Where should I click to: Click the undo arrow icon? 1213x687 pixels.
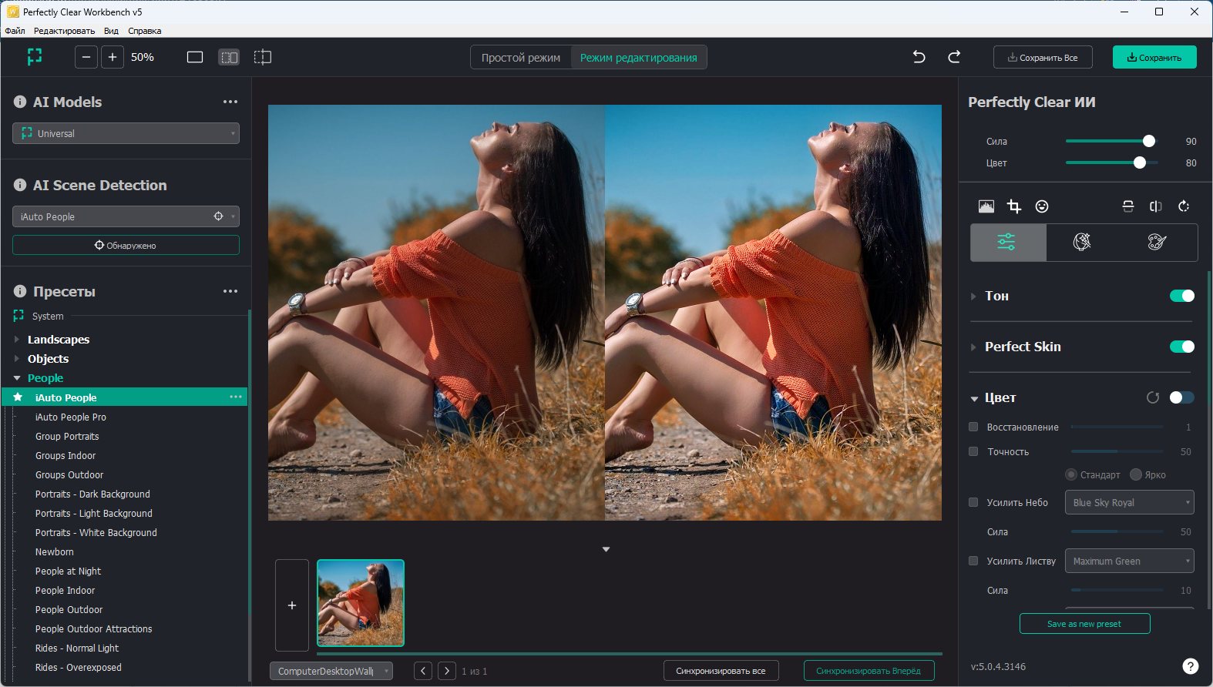pos(919,57)
